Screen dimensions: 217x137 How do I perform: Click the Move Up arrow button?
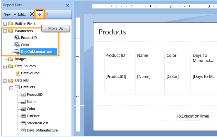click(39, 14)
